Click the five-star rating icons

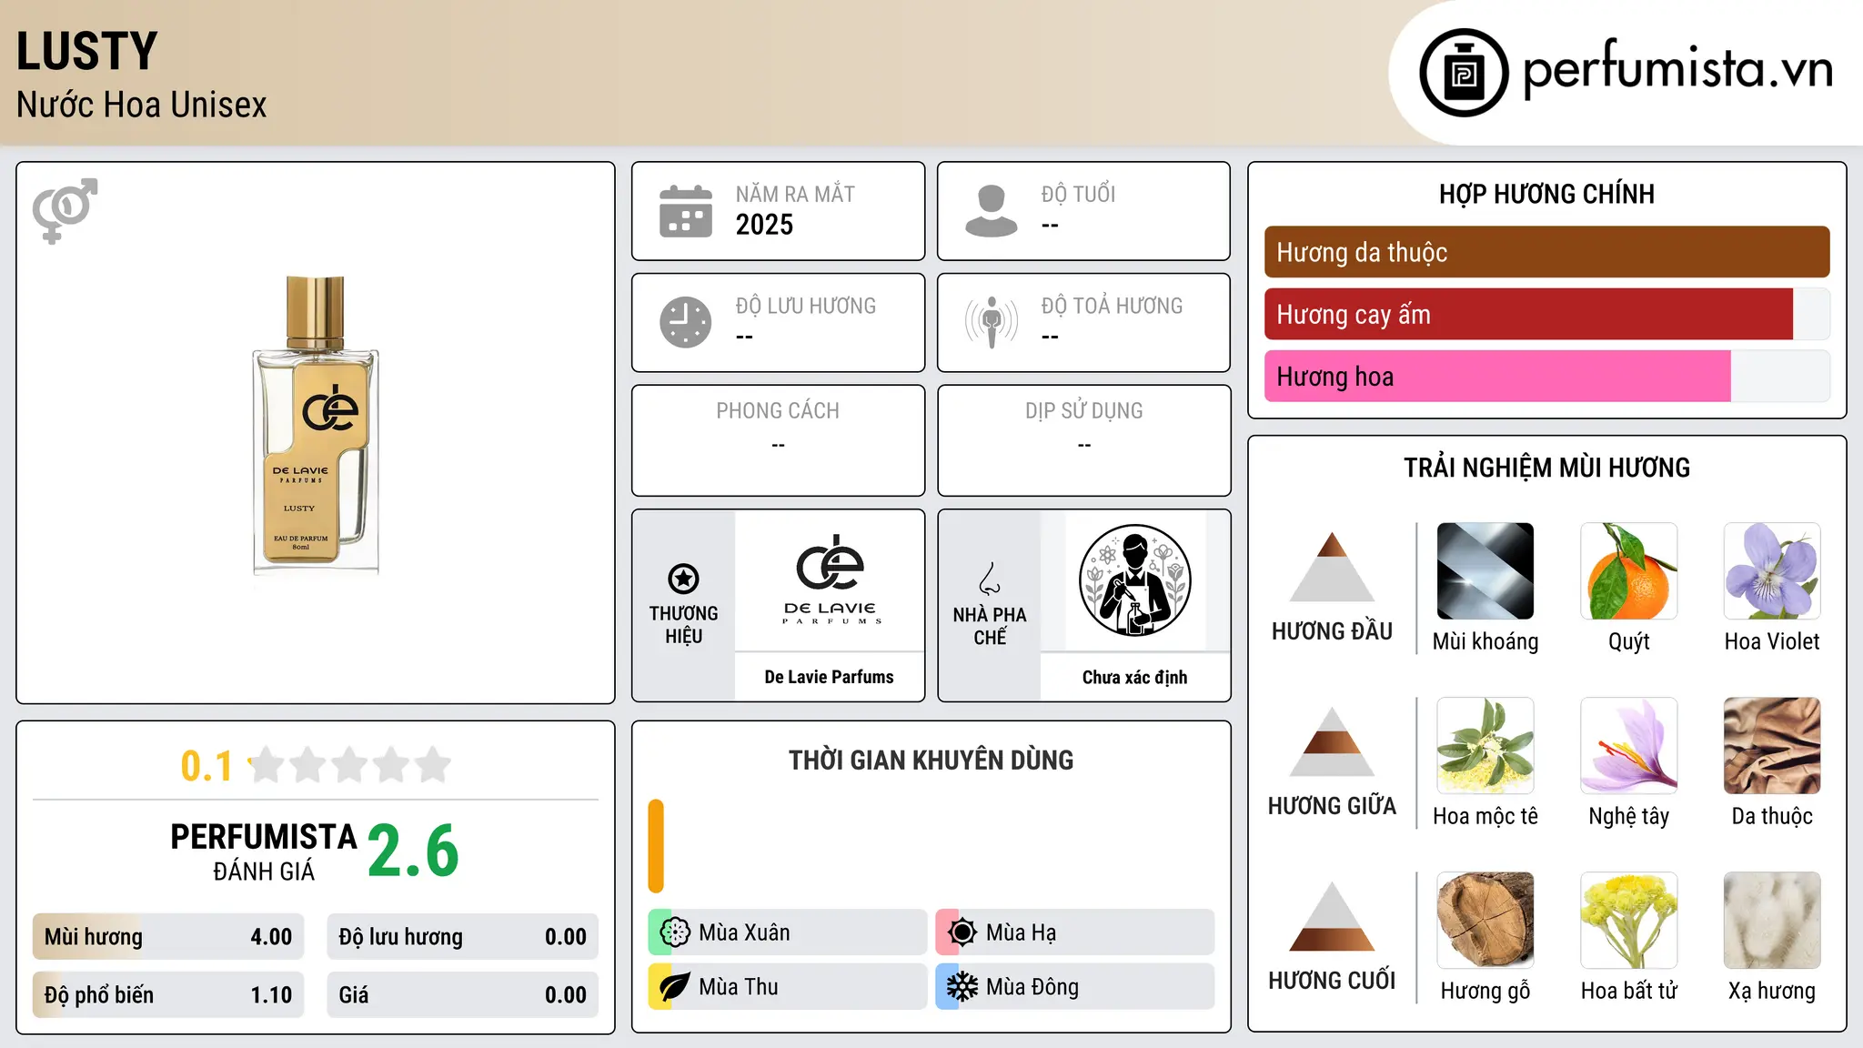[x=349, y=765]
